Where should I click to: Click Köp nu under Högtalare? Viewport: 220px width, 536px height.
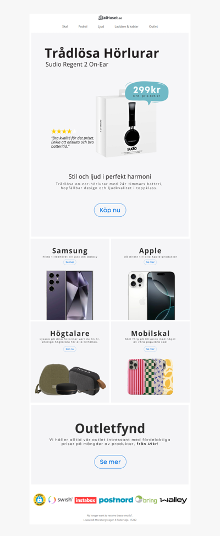pyautogui.click(x=70, y=349)
